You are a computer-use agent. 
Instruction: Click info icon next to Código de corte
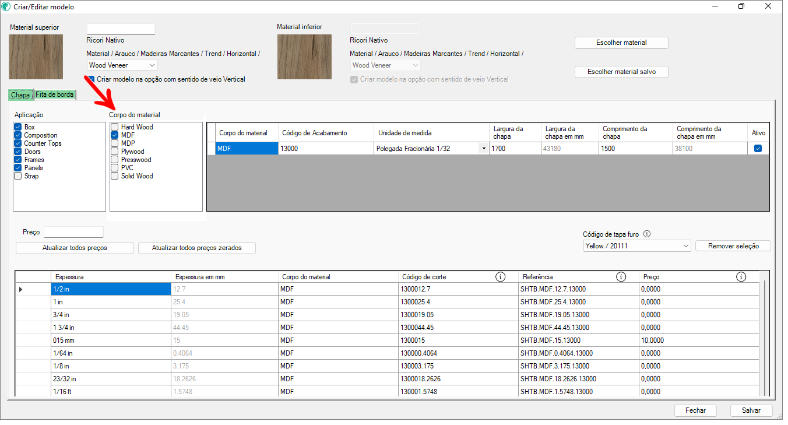[500, 277]
